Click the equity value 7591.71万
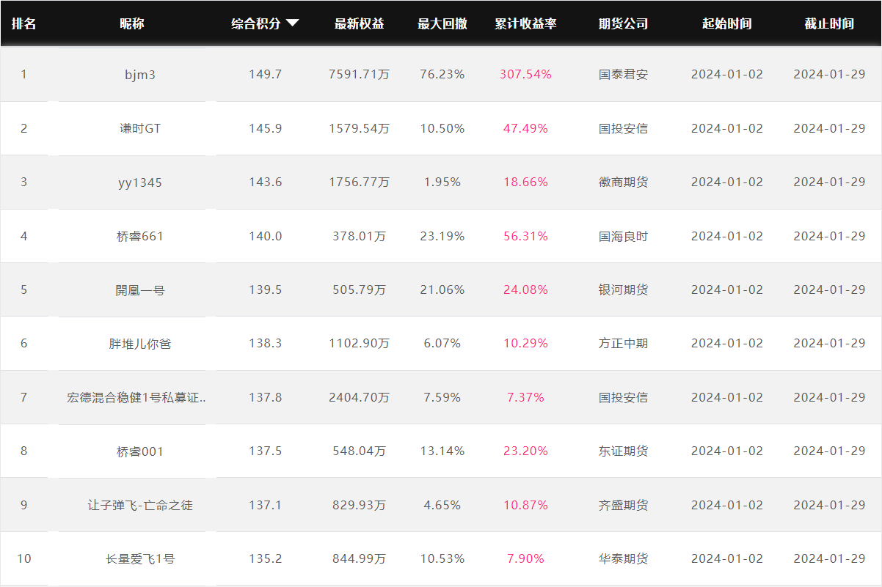This screenshot has height=587, width=882. pos(359,75)
